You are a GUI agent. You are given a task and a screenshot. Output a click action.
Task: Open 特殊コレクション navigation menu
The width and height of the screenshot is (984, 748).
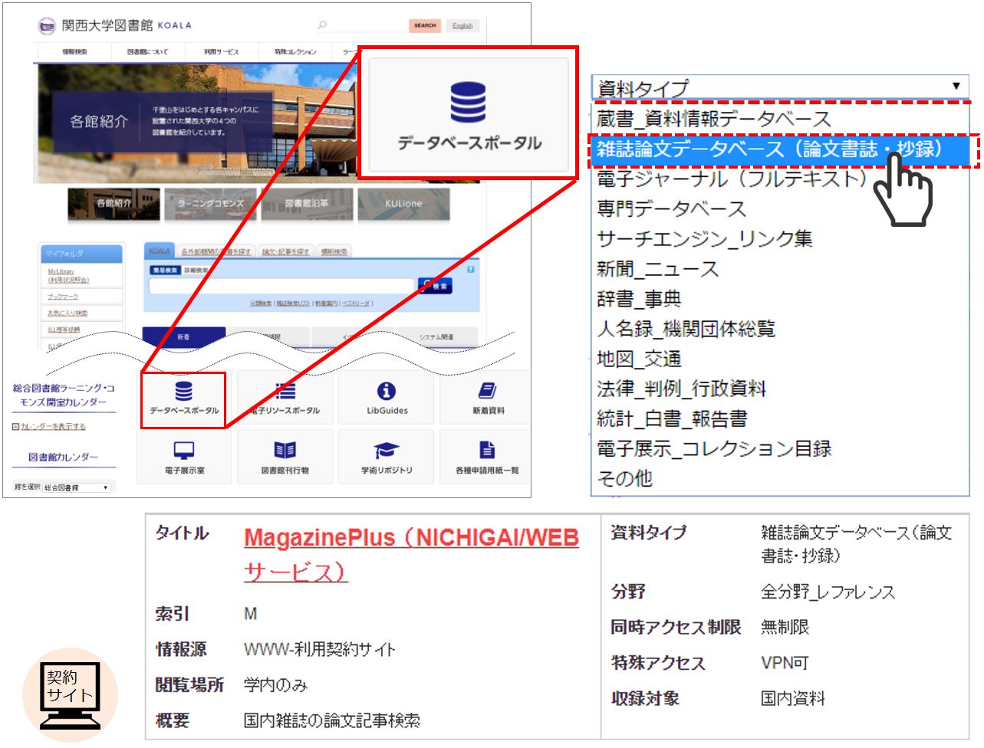[x=295, y=52]
